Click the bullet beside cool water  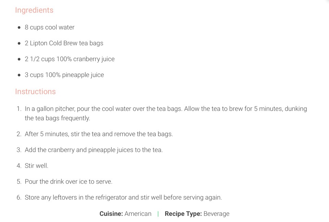(19, 27)
